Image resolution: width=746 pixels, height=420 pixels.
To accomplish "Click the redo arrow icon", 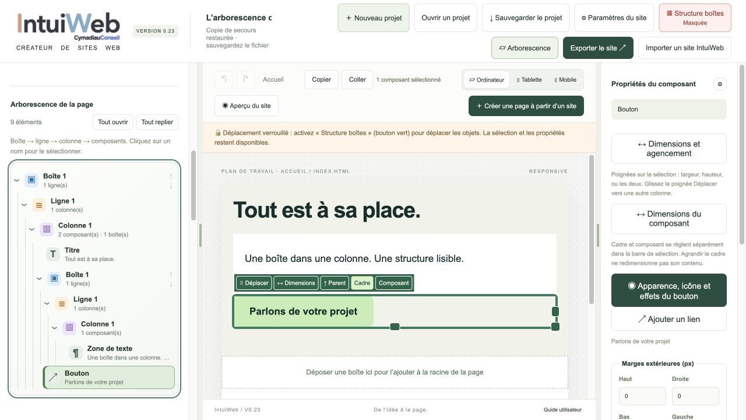I will tap(245, 80).
